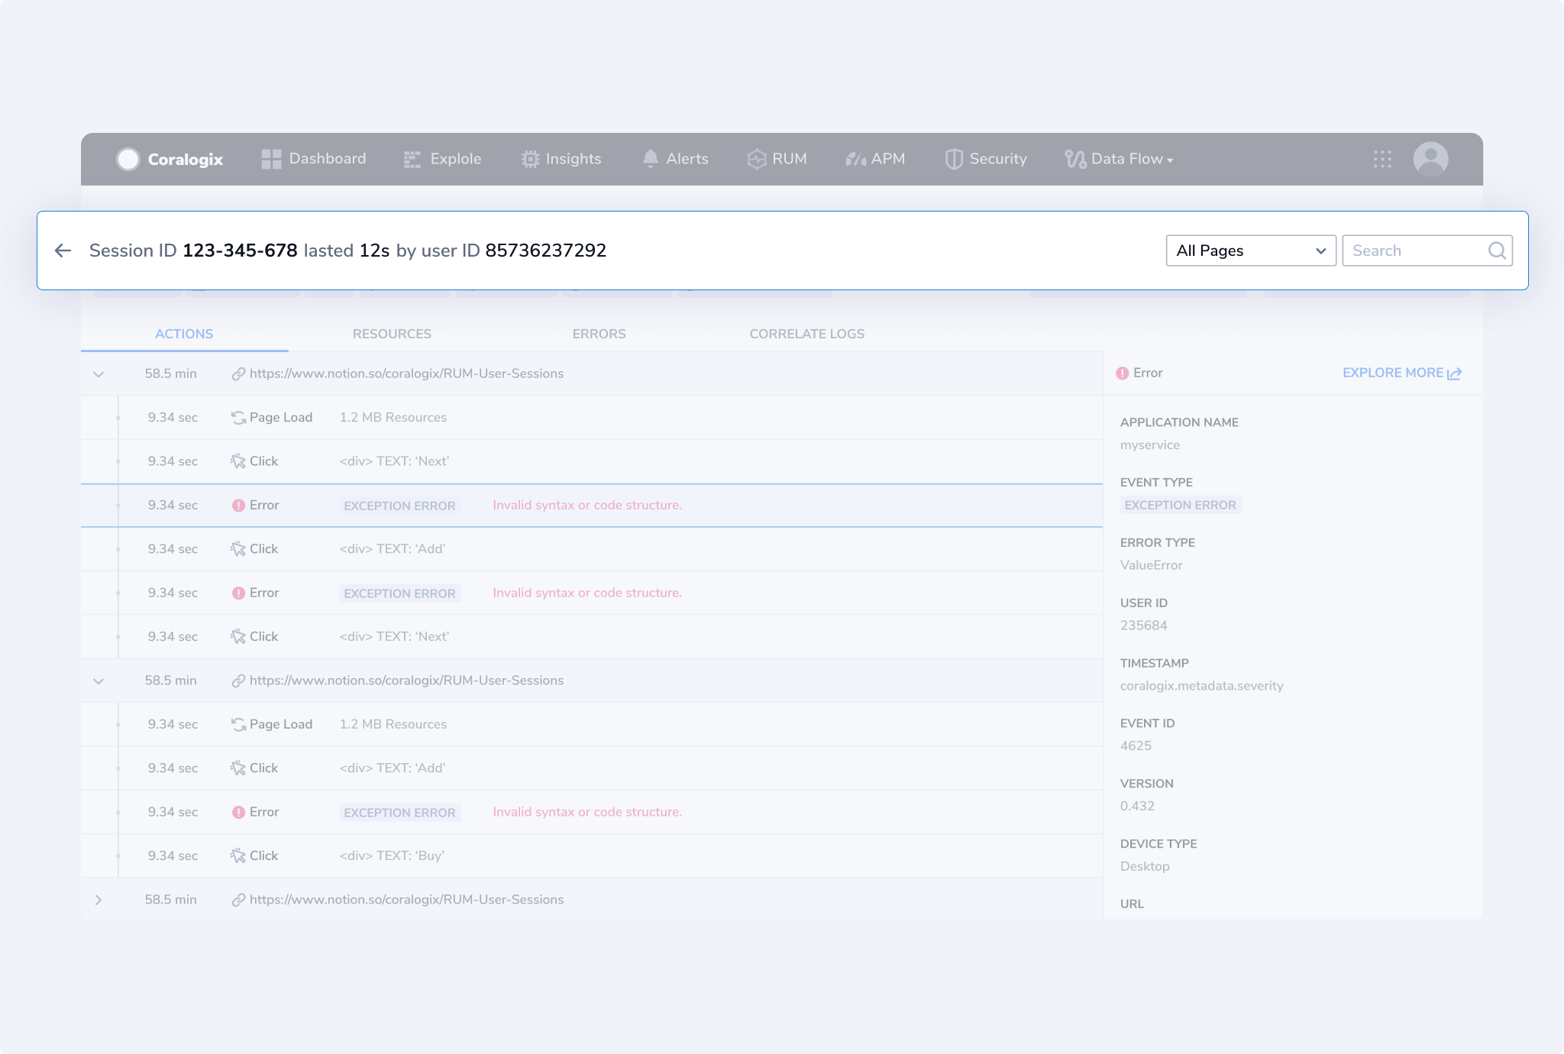Open the user profile avatar
The height and width of the screenshot is (1054, 1564).
point(1430,159)
